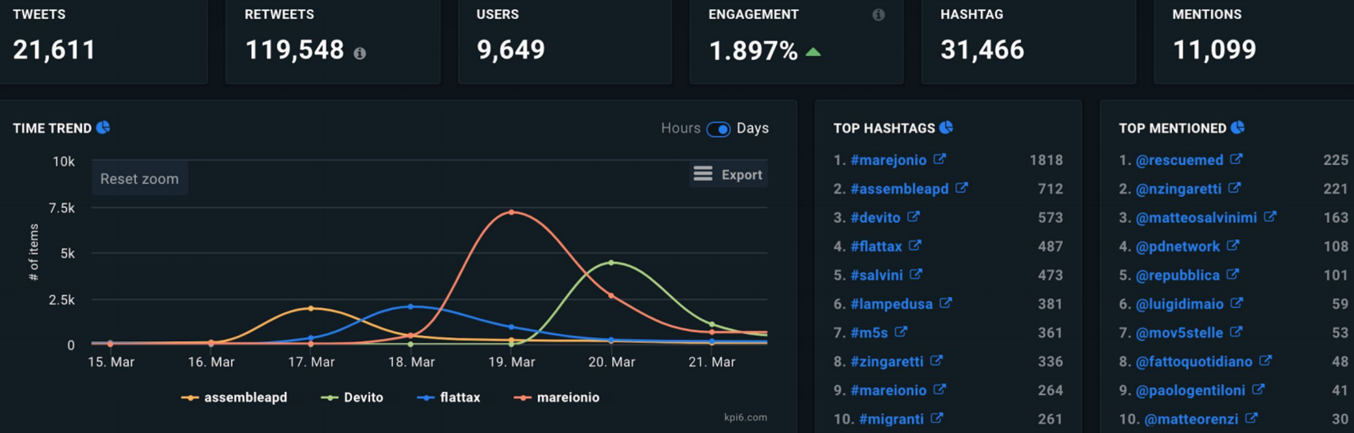Toggle the Hours/Days switch
1354x433 pixels.
718,129
